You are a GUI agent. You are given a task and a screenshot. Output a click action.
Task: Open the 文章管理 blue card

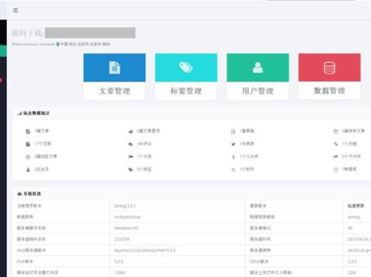click(115, 76)
